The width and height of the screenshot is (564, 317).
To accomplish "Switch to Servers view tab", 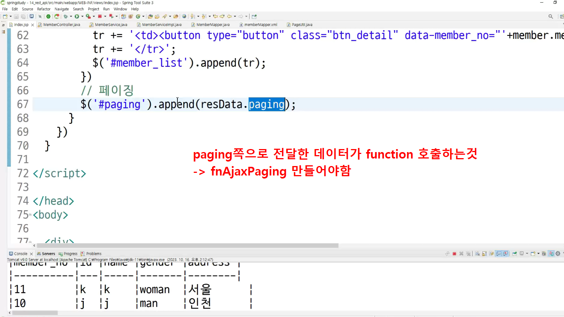I will pyautogui.click(x=46, y=254).
